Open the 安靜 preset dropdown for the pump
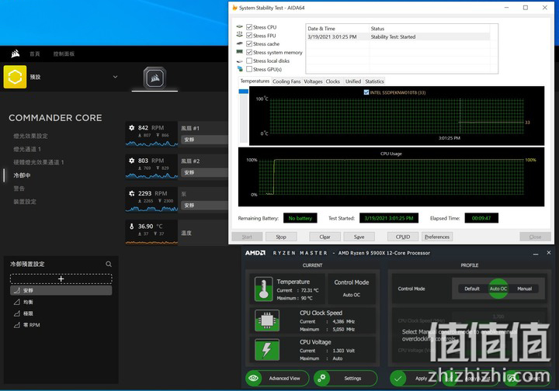The height and width of the screenshot is (391, 559). [x=204, y=205]
